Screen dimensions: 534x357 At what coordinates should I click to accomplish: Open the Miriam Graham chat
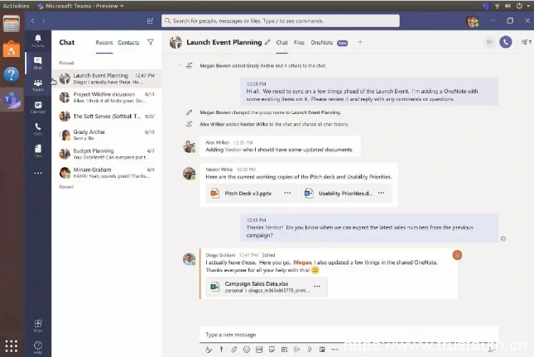click(107, 173)
